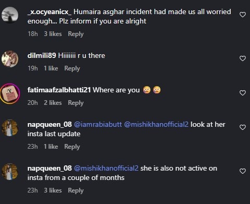
Task: Heart napqueen_08's "insta last update" comment
Action: tap(243, 127)
